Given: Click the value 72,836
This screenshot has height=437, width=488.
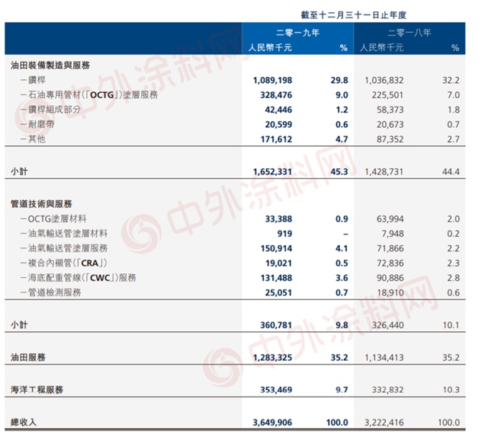Looking at the screenshot, I should pos(390,263).
